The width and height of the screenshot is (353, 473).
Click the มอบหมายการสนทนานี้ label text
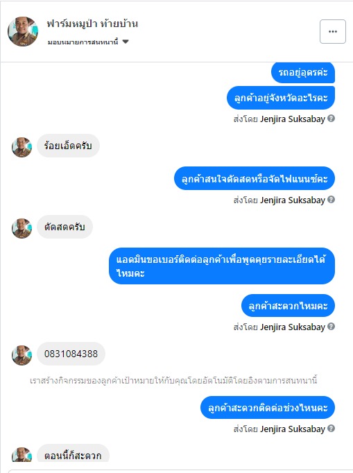(83, 42)
